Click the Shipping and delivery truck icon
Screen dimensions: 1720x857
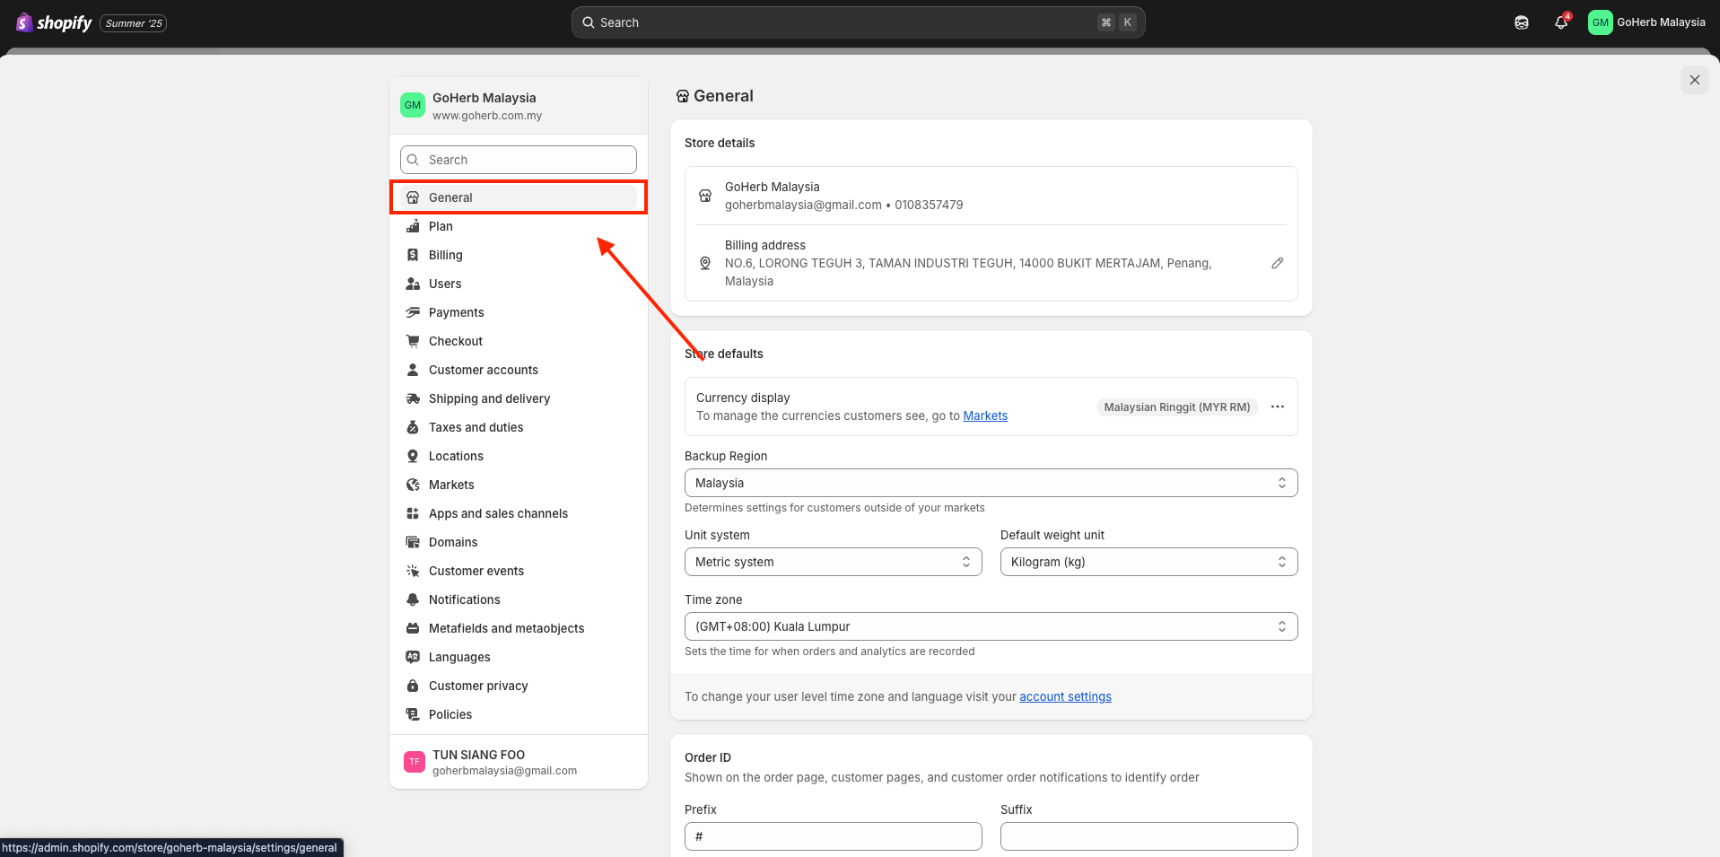[413, 398]
